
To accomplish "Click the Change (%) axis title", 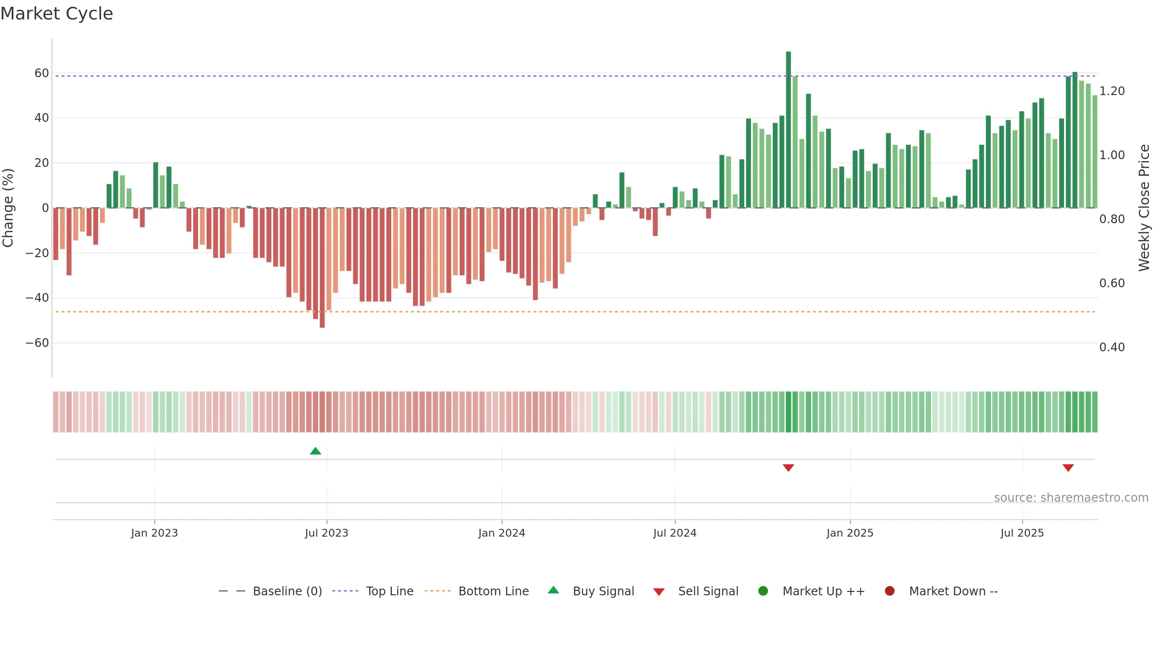I will 8,208.
